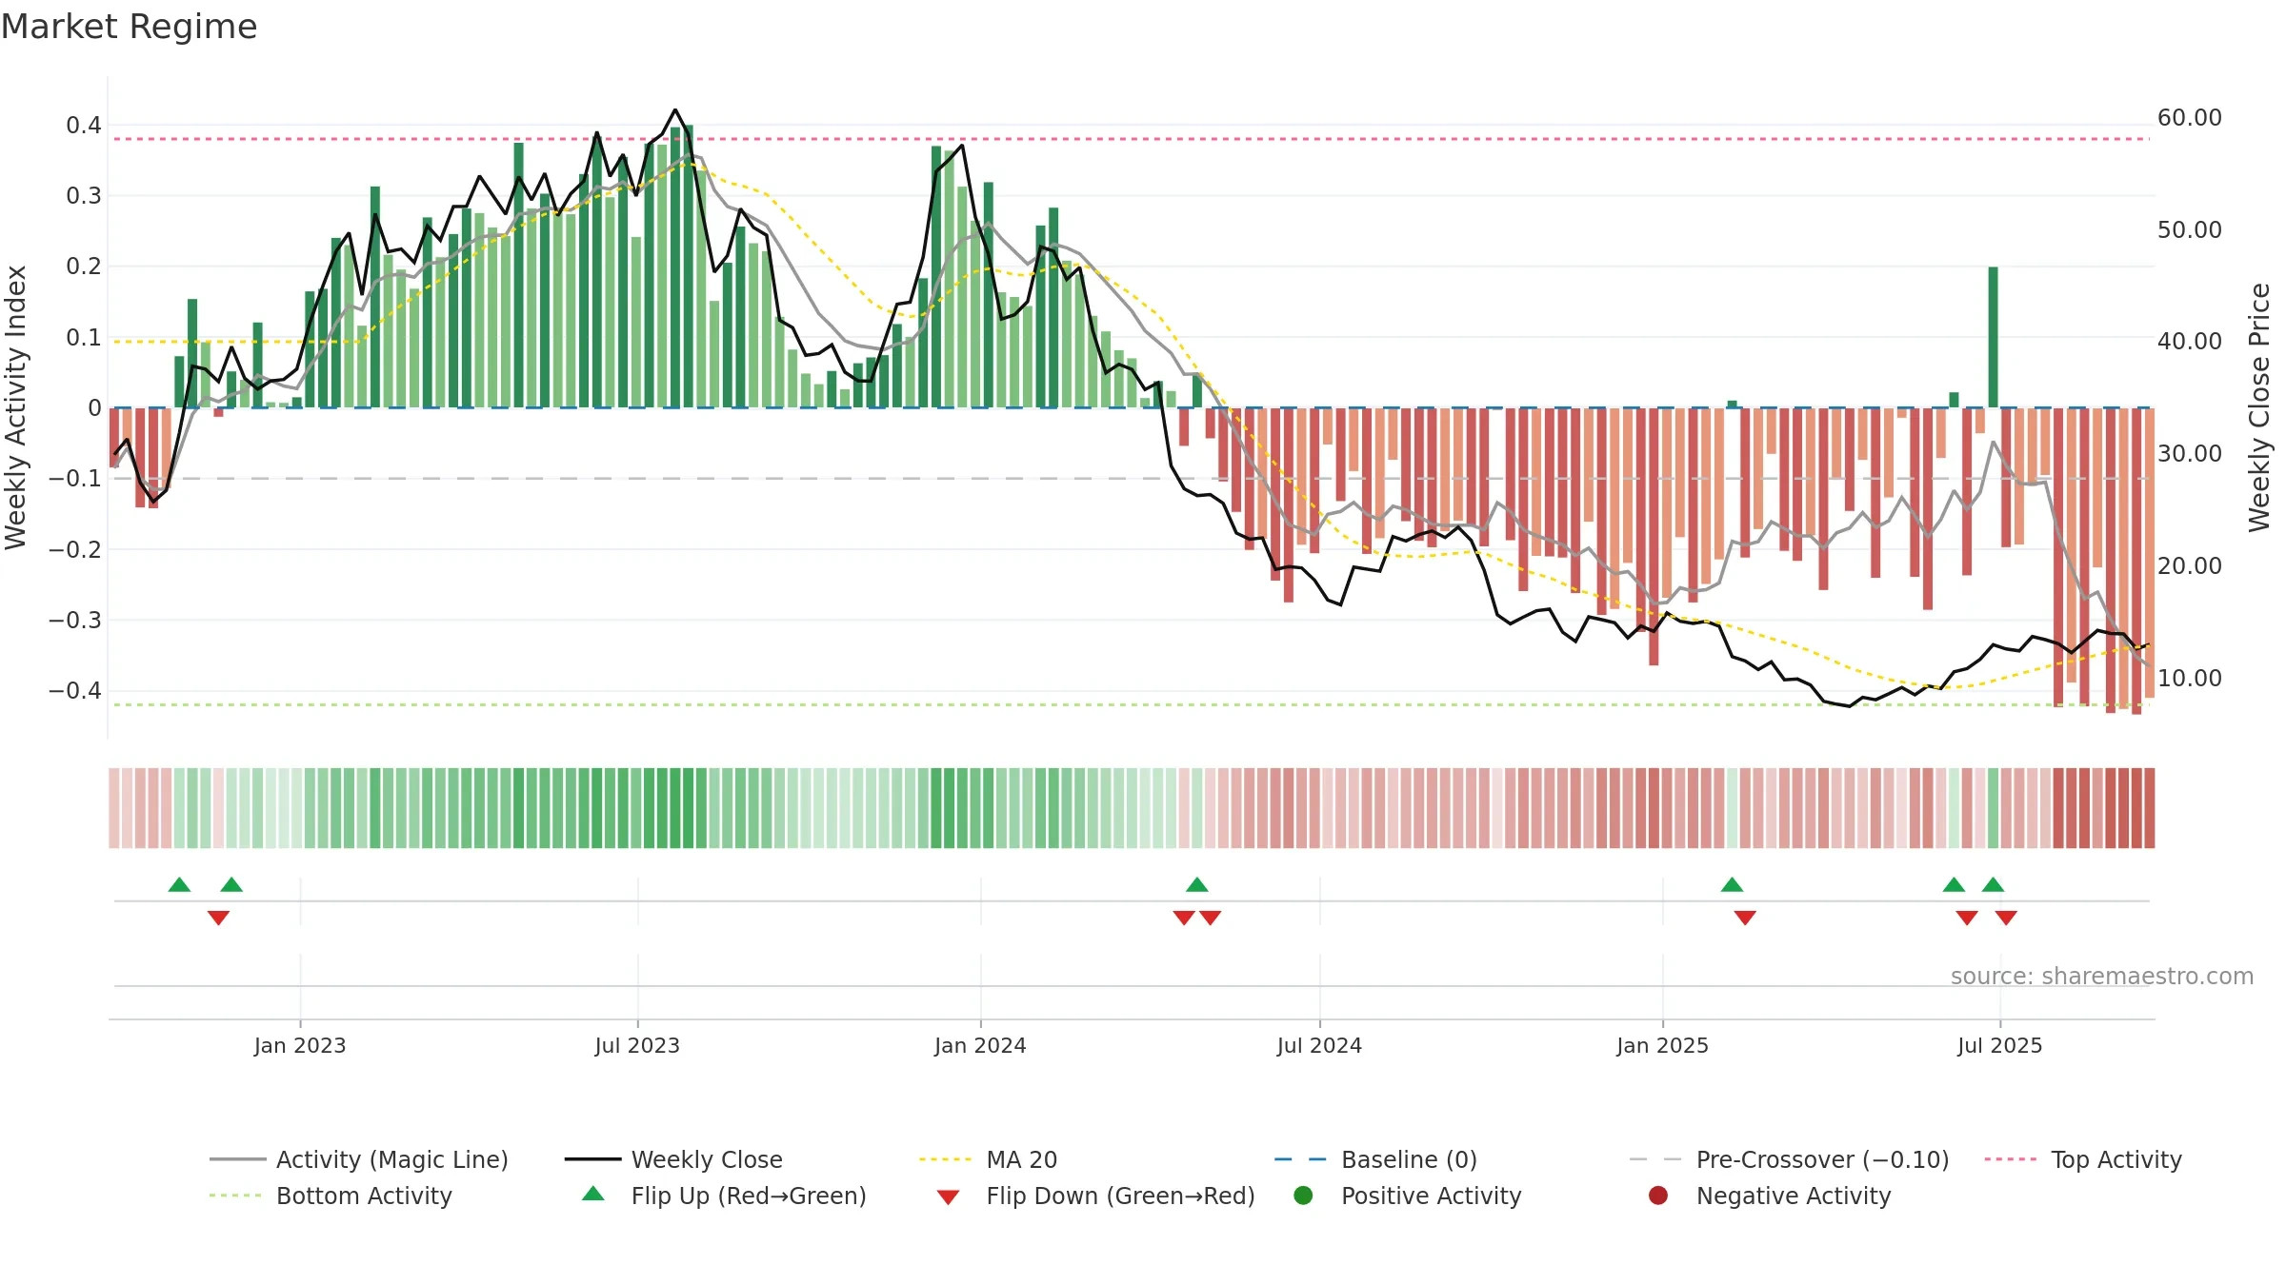Toggle the MA 20 legend entry

coord(988,1159)
